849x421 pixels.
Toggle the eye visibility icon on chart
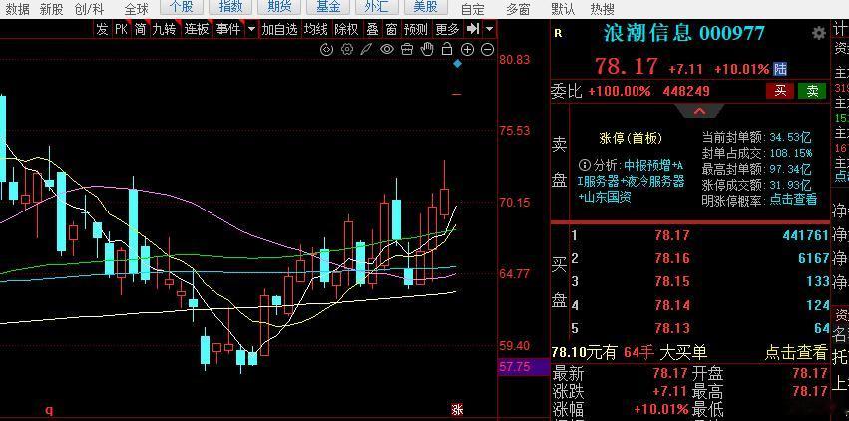pyautogui.click(x=387, y=50)
